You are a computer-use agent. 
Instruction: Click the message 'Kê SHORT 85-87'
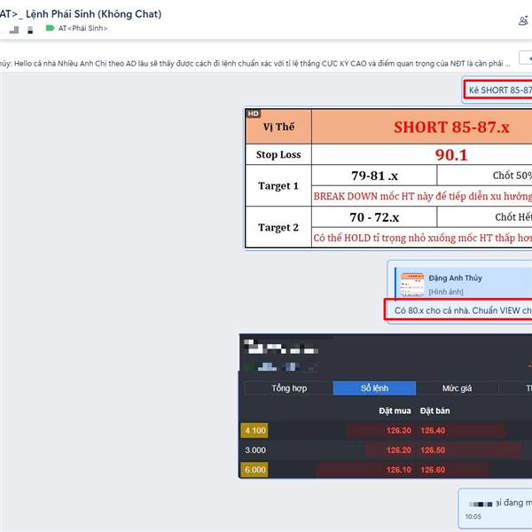[498, 90]
